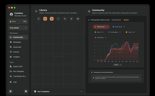Open the Translation Settings tool

click(18, 76)
